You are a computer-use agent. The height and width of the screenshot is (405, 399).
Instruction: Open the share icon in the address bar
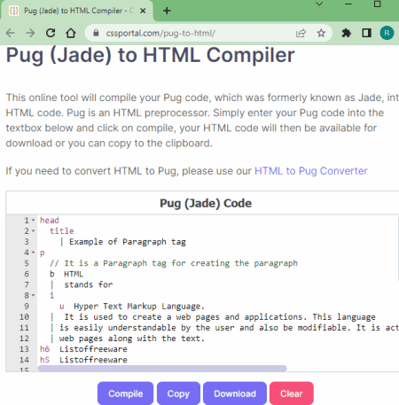[x=301, y=33]
